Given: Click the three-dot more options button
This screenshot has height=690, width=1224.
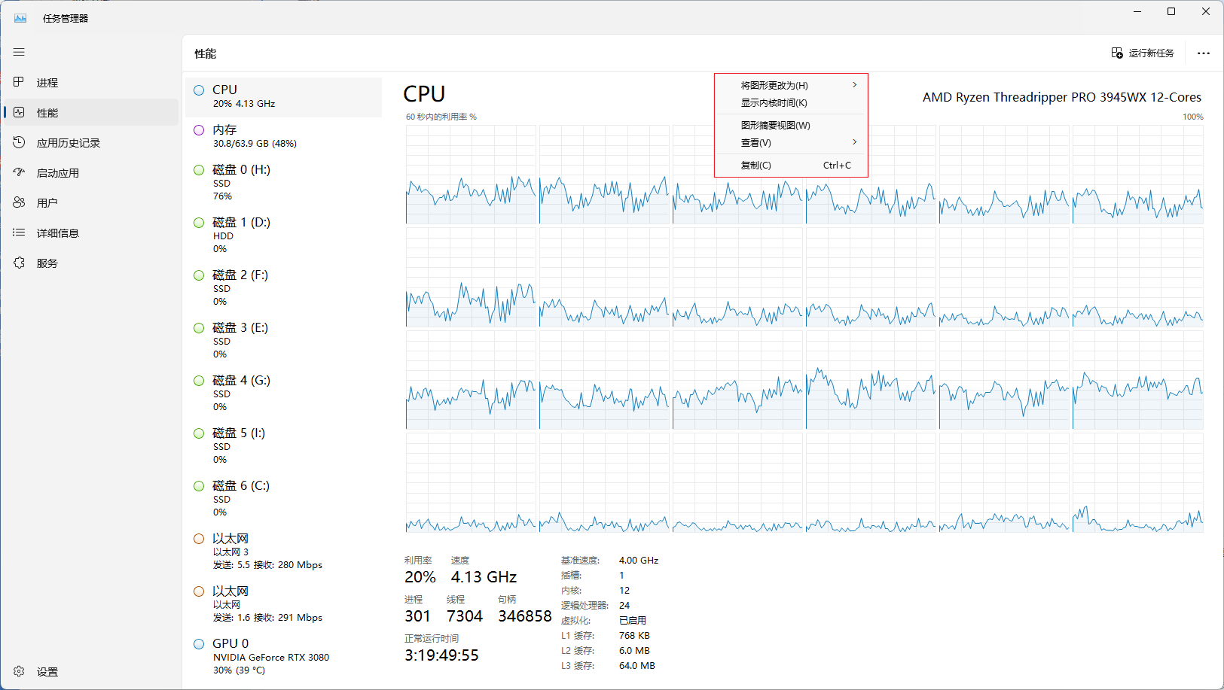Looking at the screenshot, I should (x=1203, y=53).
